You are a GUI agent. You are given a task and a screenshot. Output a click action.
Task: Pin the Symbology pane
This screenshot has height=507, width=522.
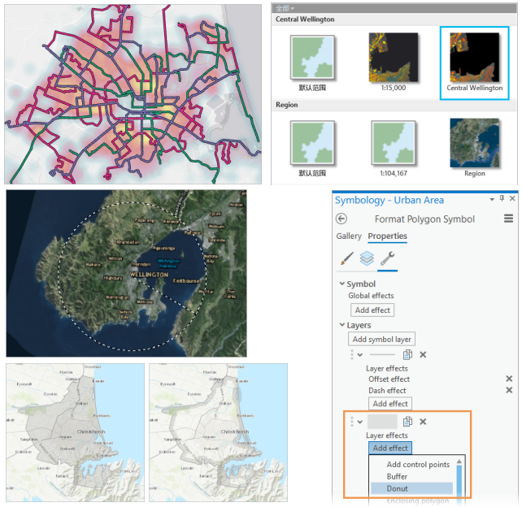(x=502, y=198)
